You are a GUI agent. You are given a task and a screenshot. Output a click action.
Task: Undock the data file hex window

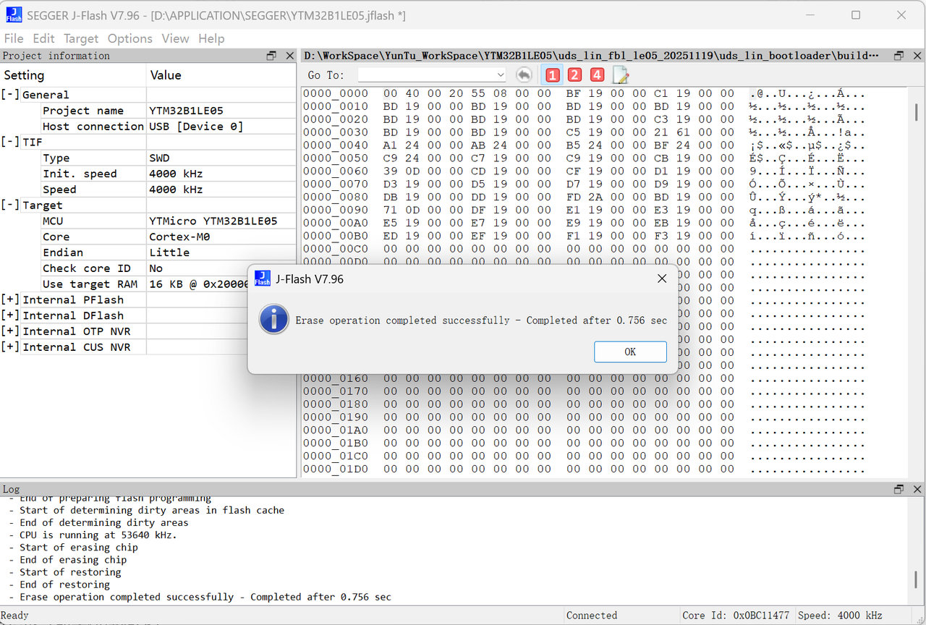point(899,56)
